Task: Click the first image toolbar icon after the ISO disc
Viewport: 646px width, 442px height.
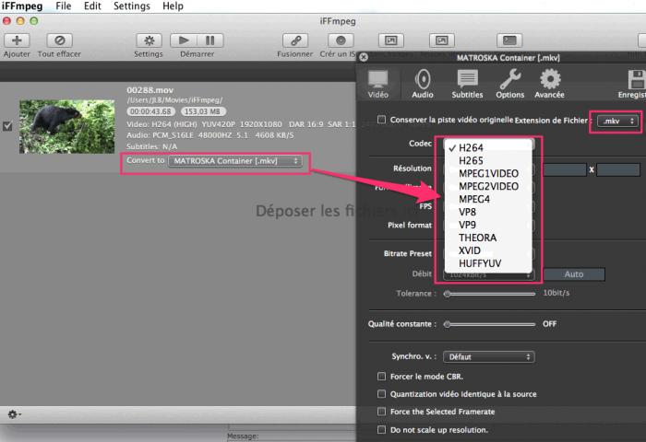Action: [391, 41]
